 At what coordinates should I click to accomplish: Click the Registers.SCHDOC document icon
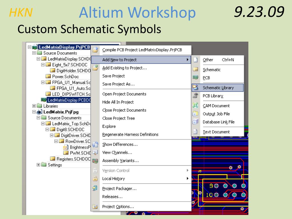tap(53, 159)
